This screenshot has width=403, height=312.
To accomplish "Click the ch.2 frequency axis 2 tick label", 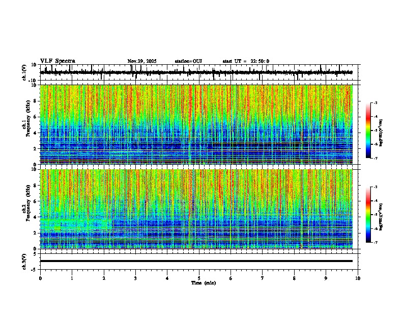I will click(x=35, y=233).
